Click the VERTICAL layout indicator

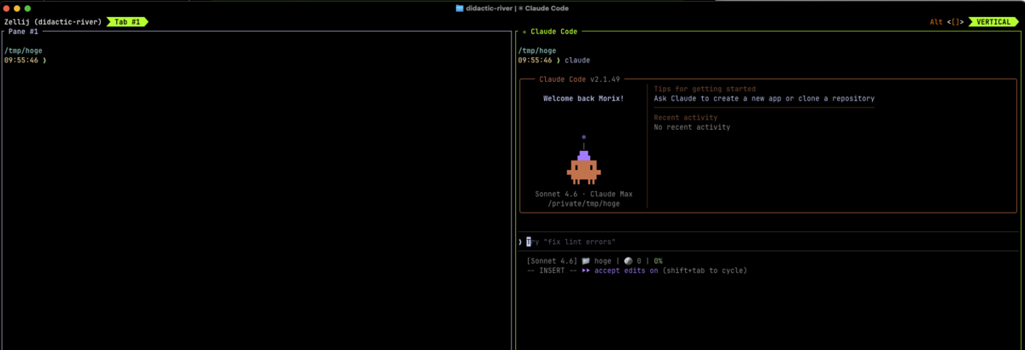tap(993, 21)
